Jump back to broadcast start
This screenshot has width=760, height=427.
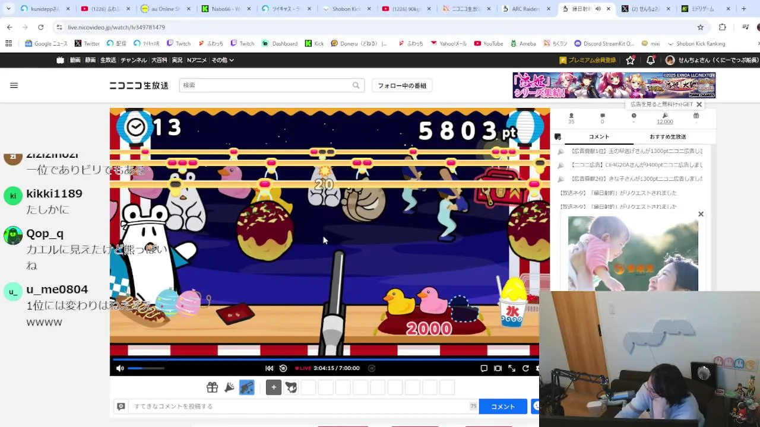(269, 368)
